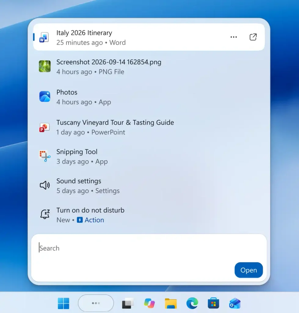299x313 pixels.
Task: Click the screenshot PNG thumbnail
Action: click(45, 66)
